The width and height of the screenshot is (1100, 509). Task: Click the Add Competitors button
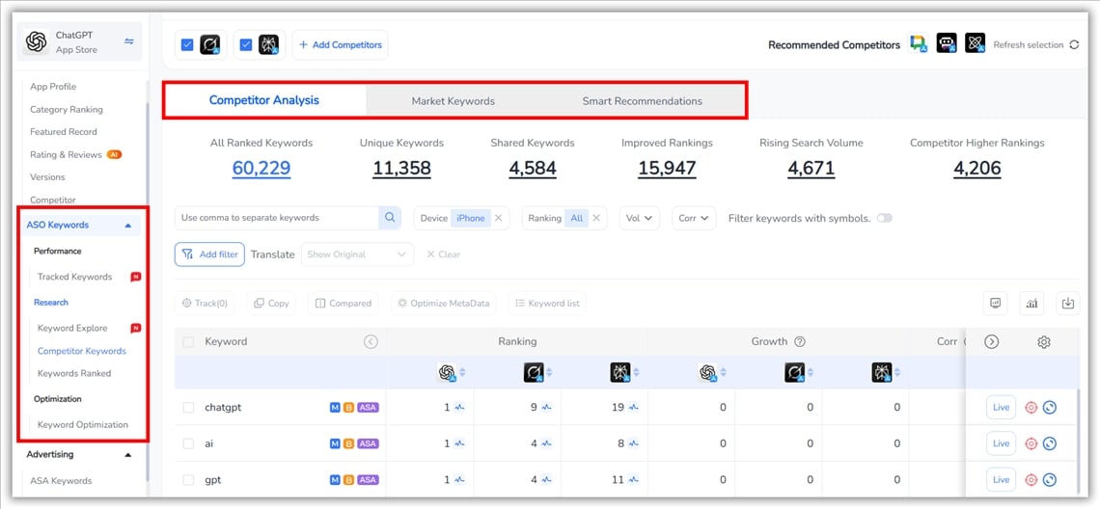pyautogui.click(x=340, y=45)
